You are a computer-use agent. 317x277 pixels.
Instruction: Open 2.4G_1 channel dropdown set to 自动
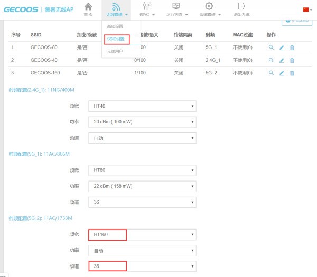(142, 138)
